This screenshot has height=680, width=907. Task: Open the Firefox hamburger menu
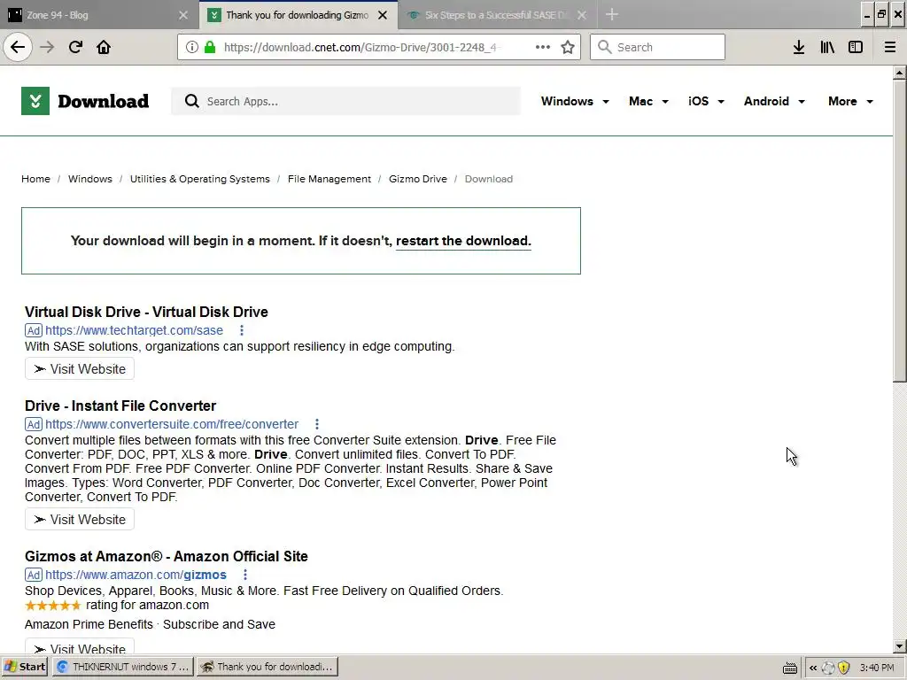(x=890, y=47)
